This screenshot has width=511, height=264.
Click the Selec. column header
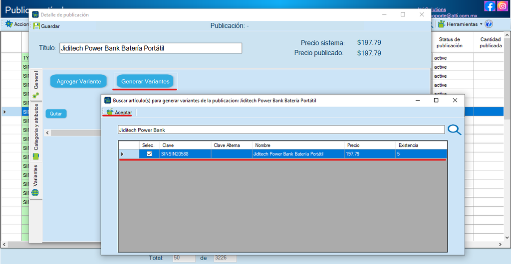[150, 145]
